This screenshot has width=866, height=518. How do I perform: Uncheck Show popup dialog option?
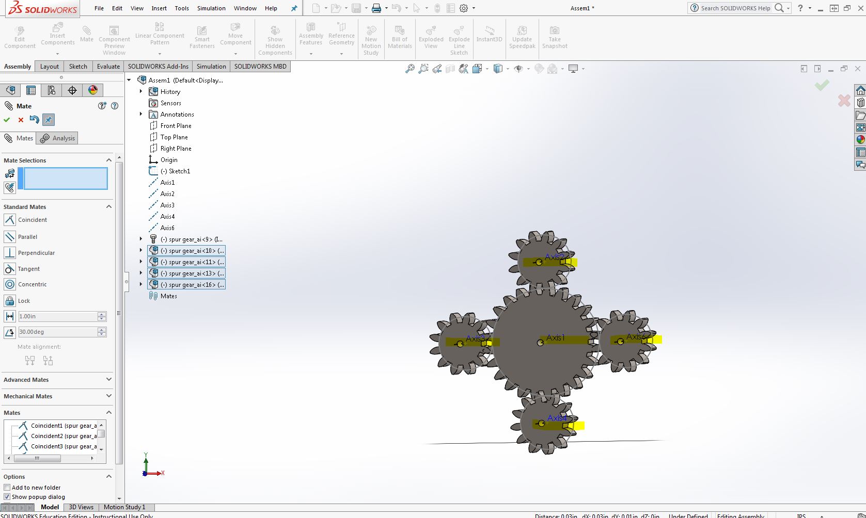[7, 497]
